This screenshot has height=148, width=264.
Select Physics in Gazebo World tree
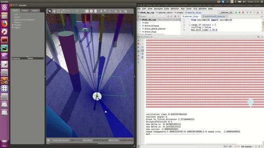pyautogui.click(x=18, y=22)
